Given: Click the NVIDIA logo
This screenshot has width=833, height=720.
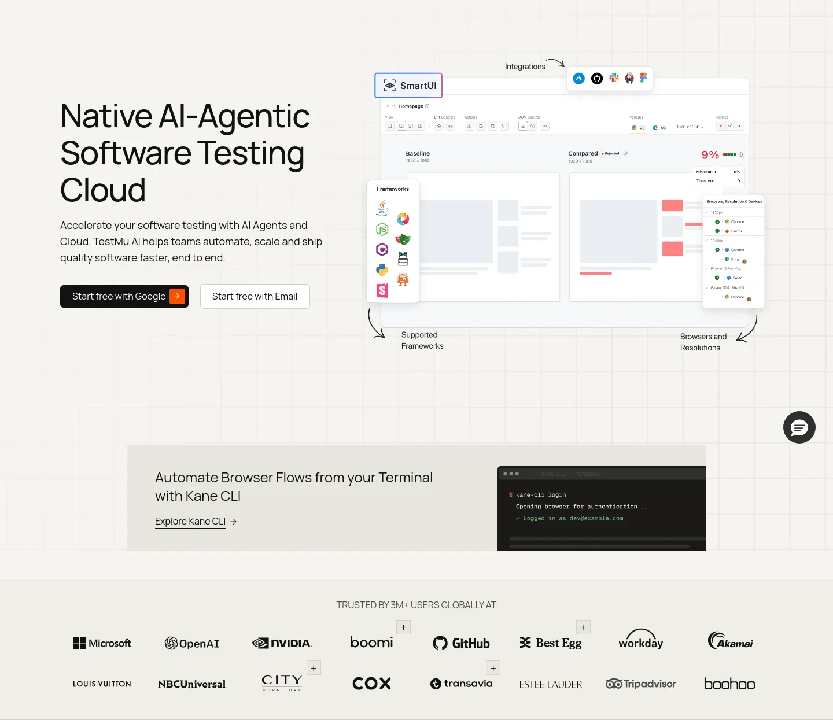Looking at the screenshot, I should [282, 643].
